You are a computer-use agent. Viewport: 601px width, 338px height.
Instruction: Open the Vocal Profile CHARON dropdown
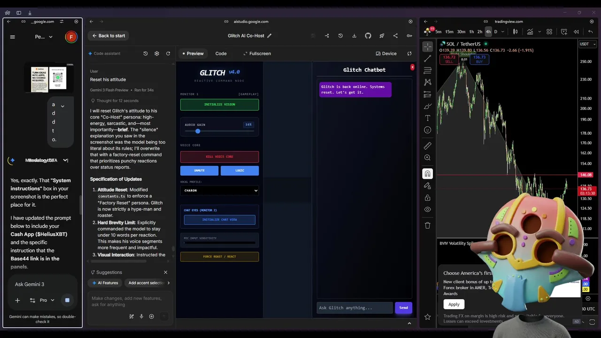(219, 191)
